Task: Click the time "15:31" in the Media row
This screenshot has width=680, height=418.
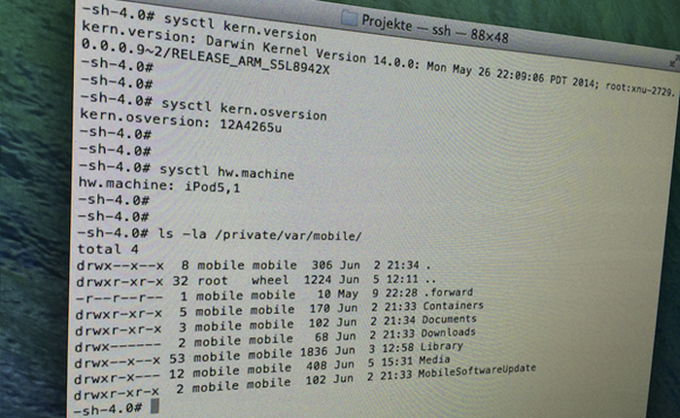Action: [x=396, y=362]
